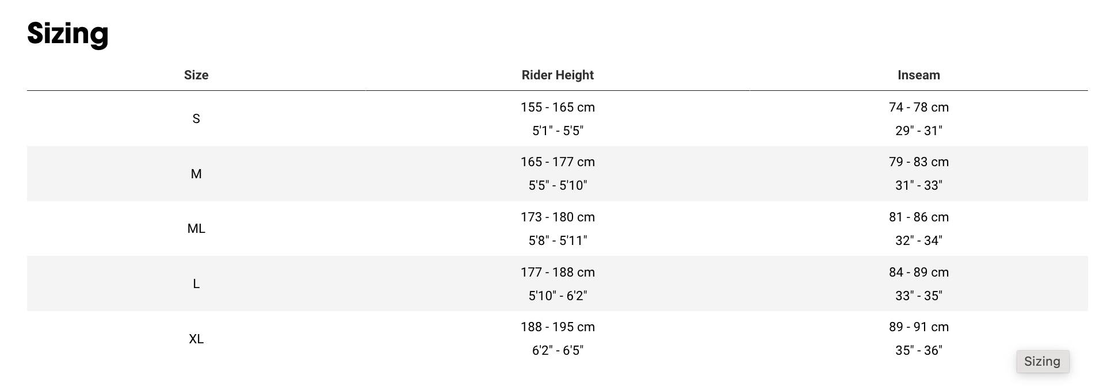Click the Rider Height column header
Image resolution: width=1107 pixels, height=391 pixels.
coord(558,75)
